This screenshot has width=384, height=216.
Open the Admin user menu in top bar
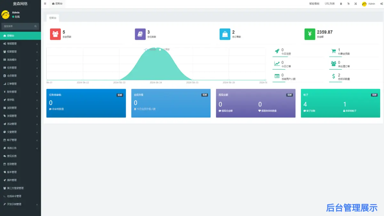pos(368,4)
